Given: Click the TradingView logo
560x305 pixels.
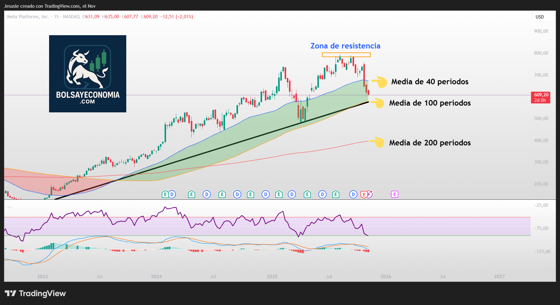Looking at the screenshot, I should pos(35,293).
